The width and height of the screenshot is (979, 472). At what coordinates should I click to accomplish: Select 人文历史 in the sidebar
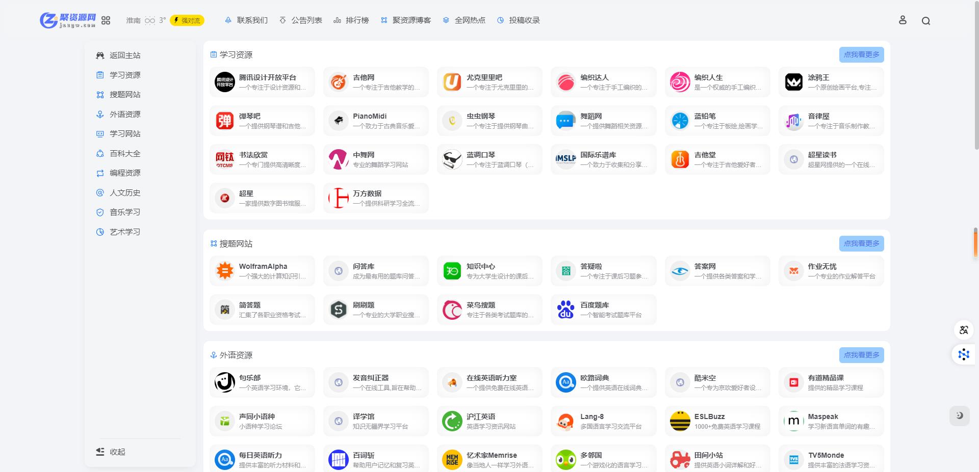[x=118, y=192]
